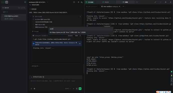Screen dimensions: 173x93
Task: Click the spinning loading indicator icon
Action: (x=80, y=36)
